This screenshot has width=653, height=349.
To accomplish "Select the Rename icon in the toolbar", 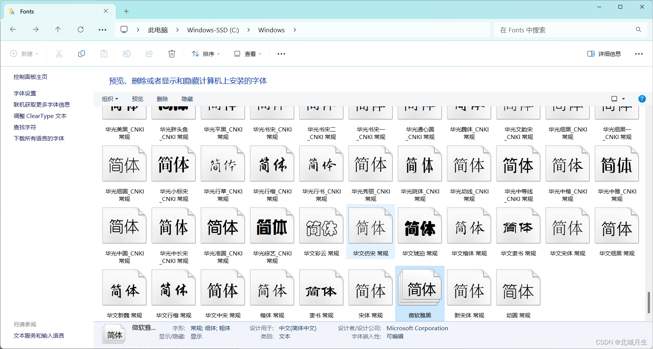I will (127, 54).
